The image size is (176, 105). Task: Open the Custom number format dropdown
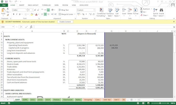(94, 10)
